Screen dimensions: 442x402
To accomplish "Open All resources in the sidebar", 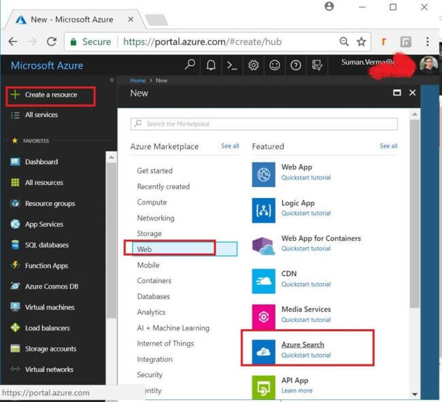I will tap(44, 183).
